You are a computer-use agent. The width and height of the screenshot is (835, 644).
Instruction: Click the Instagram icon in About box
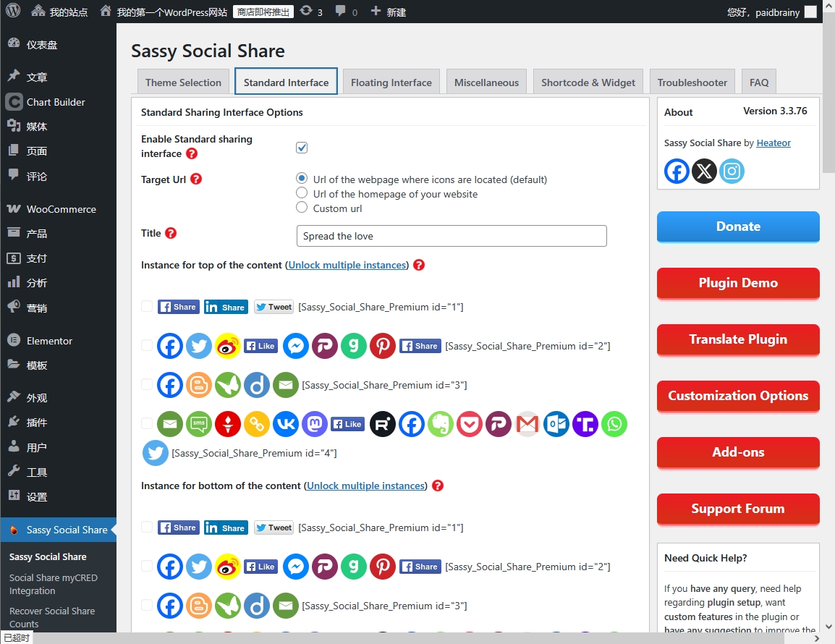coord(732,171)
